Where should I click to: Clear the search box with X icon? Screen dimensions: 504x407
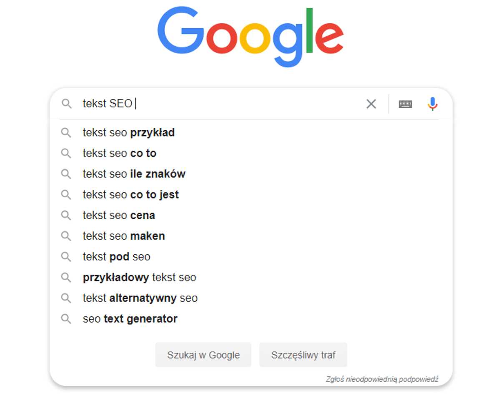click(371, 104)
